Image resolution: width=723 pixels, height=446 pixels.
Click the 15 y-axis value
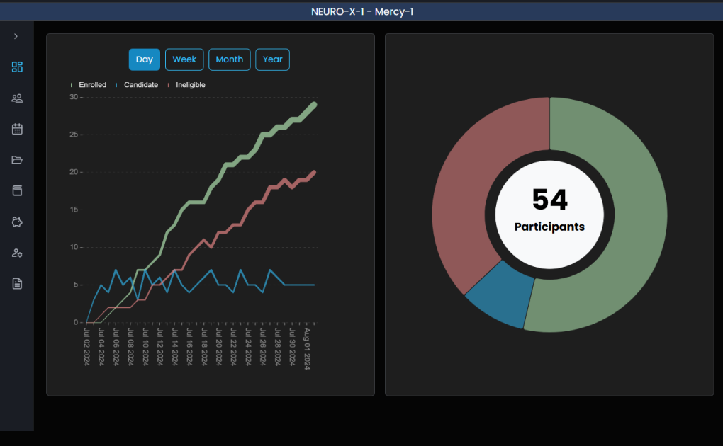(74, 210)
